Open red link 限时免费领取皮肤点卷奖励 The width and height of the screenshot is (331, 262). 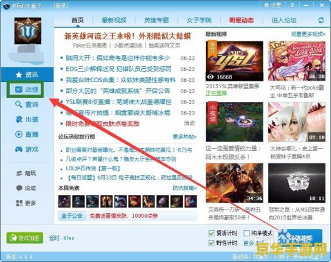[x=103, y=124]
